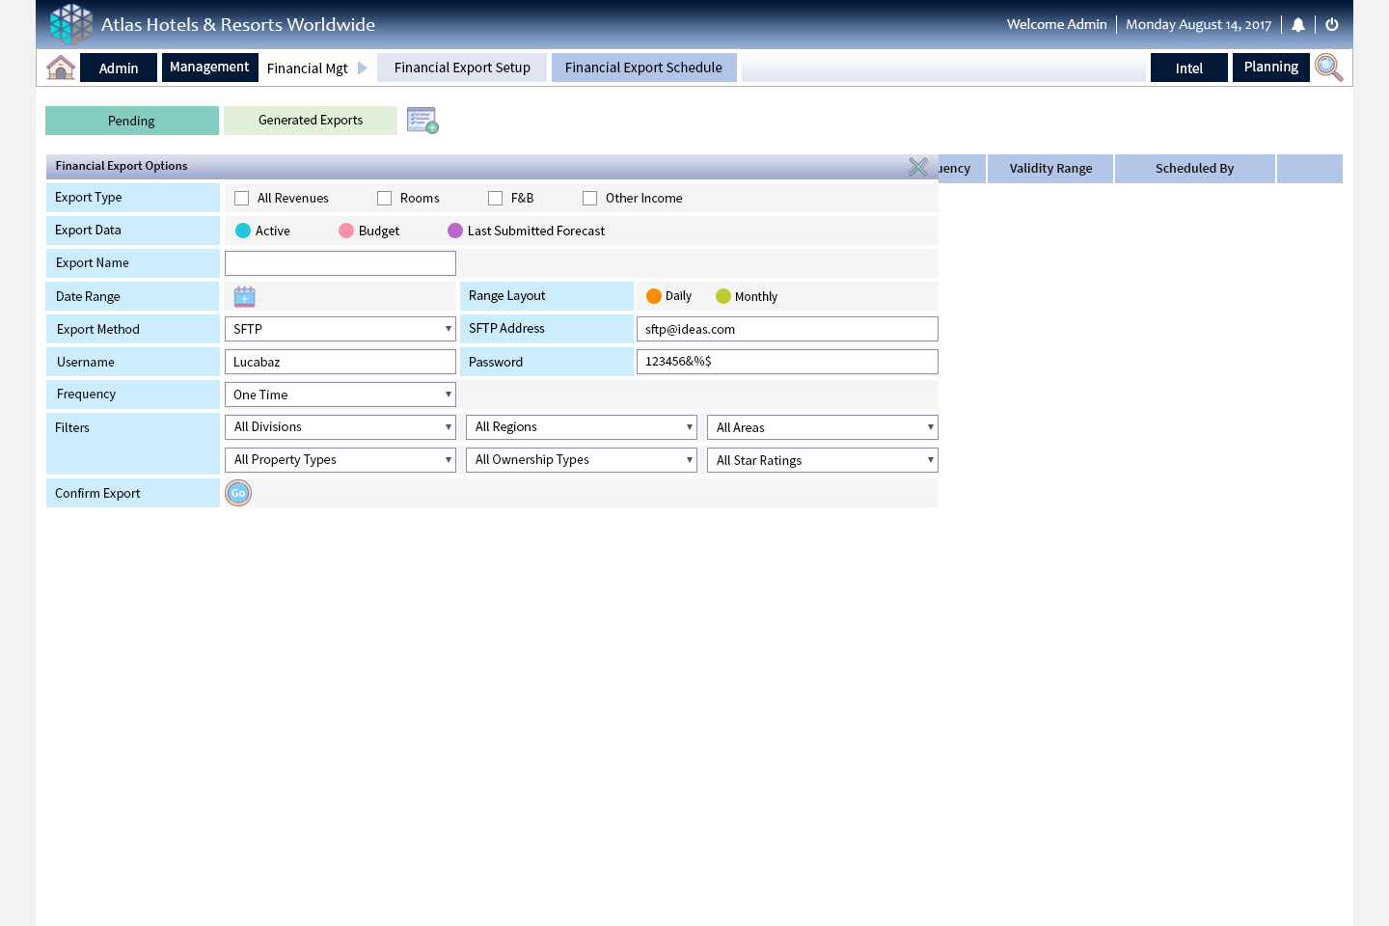
Task: Click the Export Name text field
Action: click(x=340, y=263)
